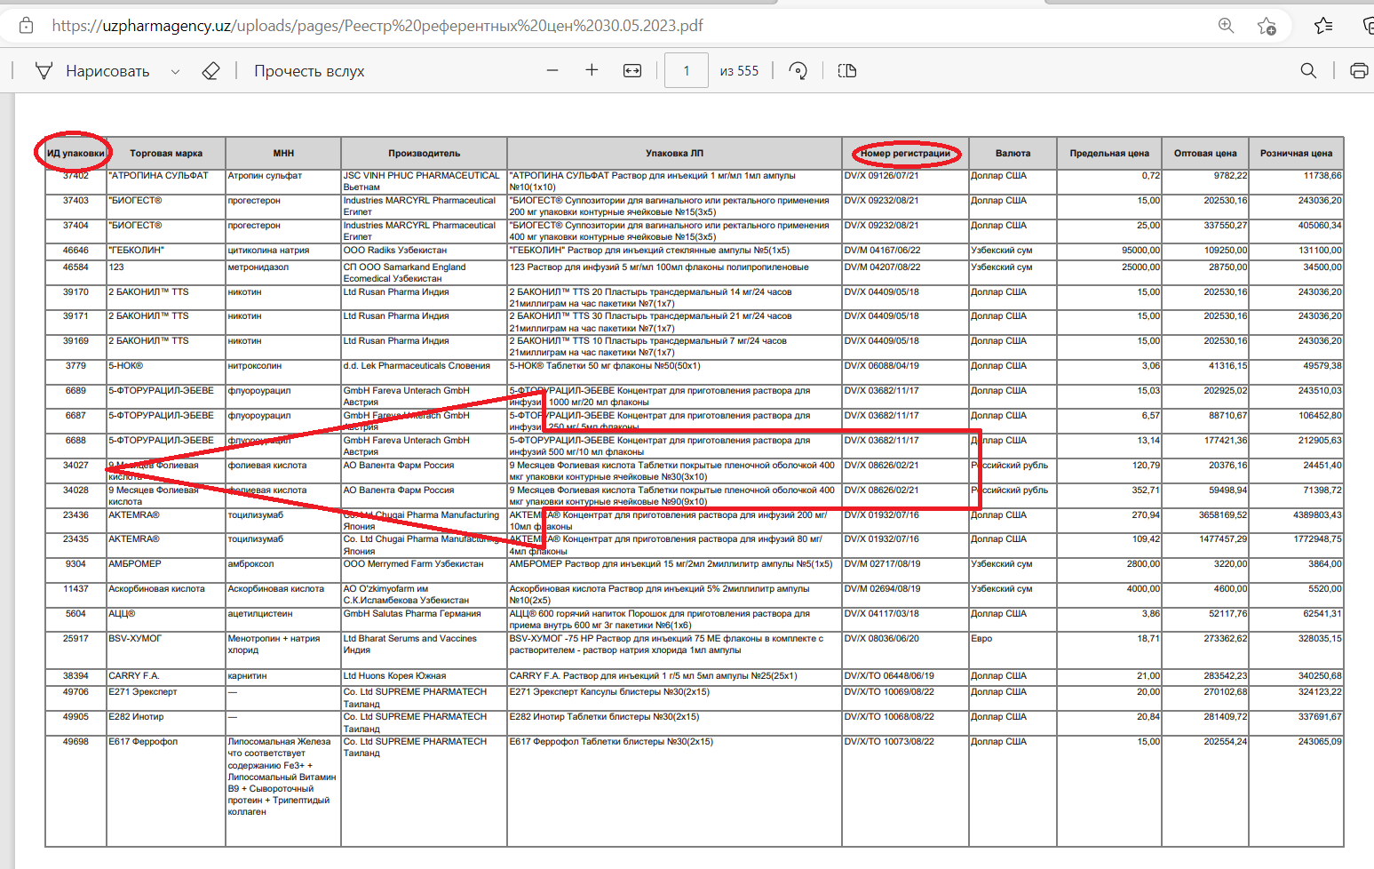Screen dimensions: 1374x869
Task: Click the address bar URL
Action: coord(377,26)
